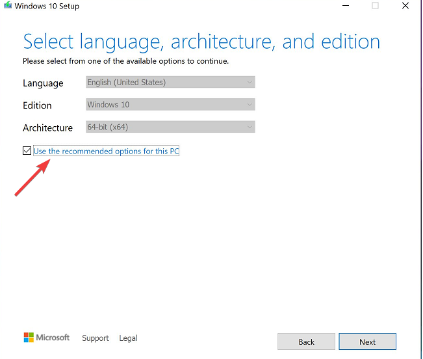Click the Next button
The height and width of the screenshot is (359, 423).
click(367, 341)
